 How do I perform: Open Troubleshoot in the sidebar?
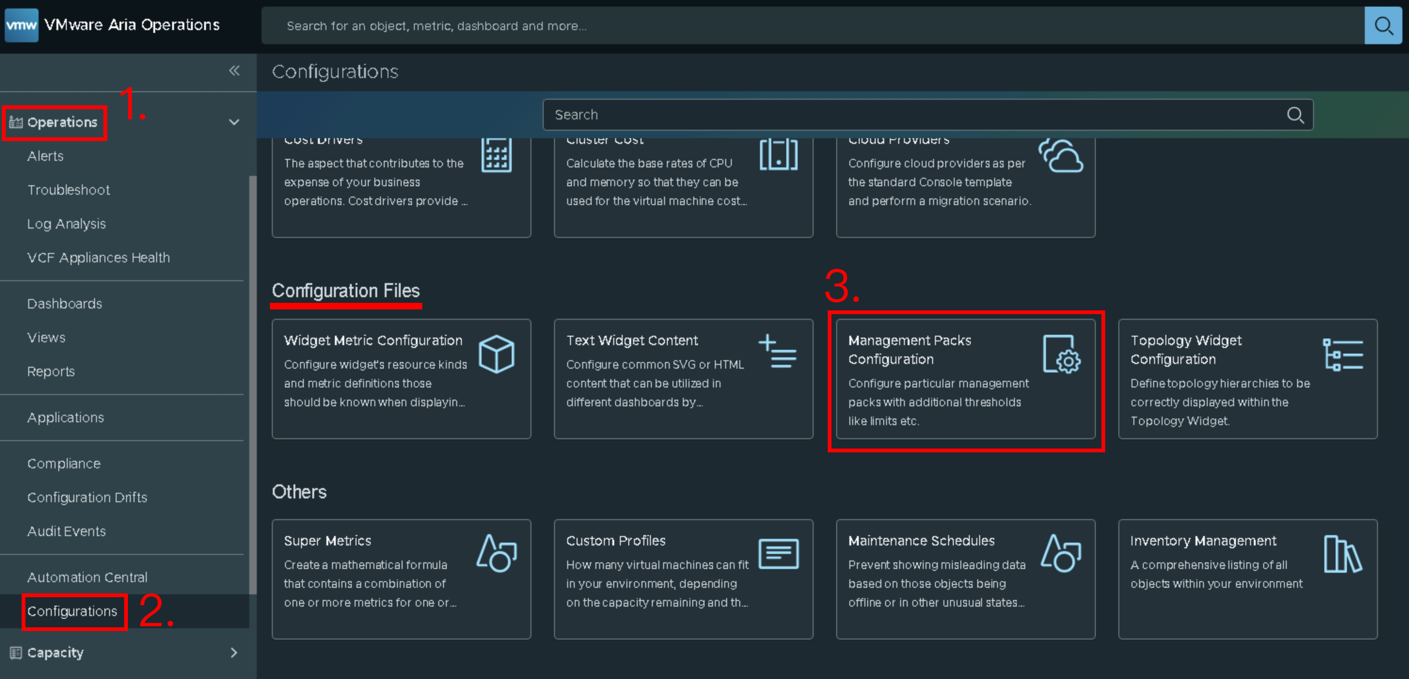[x=68, y=189]
